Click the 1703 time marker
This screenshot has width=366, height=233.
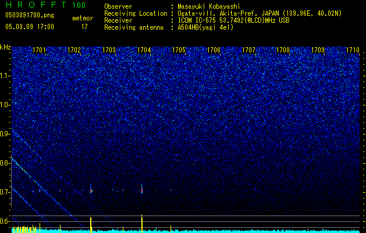[109, 50]
